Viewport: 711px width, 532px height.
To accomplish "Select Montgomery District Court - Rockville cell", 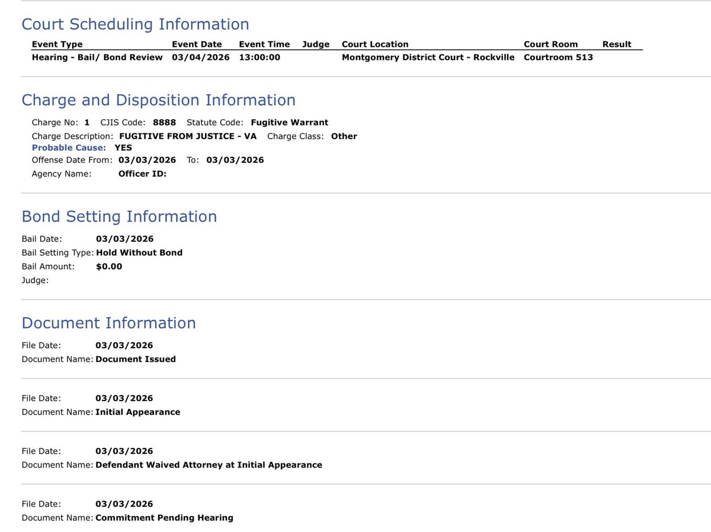I will [x=428, y=57].
